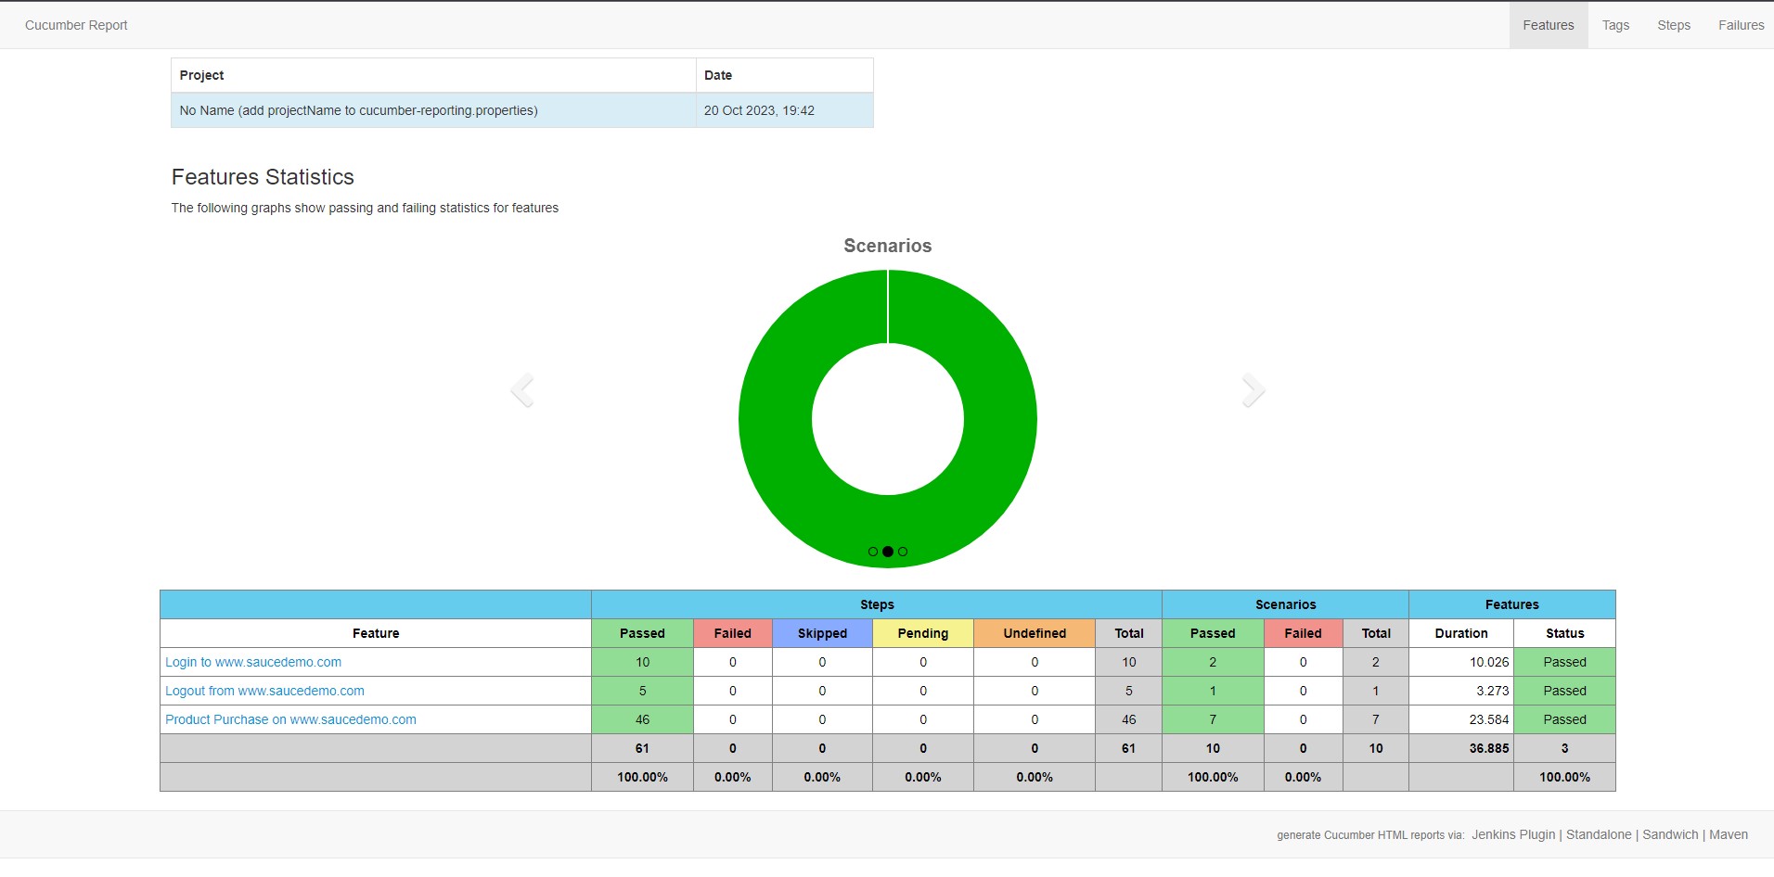Open the Product Purchase on www.saucedemo.com feature
This screenshot has width=1774, height=877.
point(290,719)
